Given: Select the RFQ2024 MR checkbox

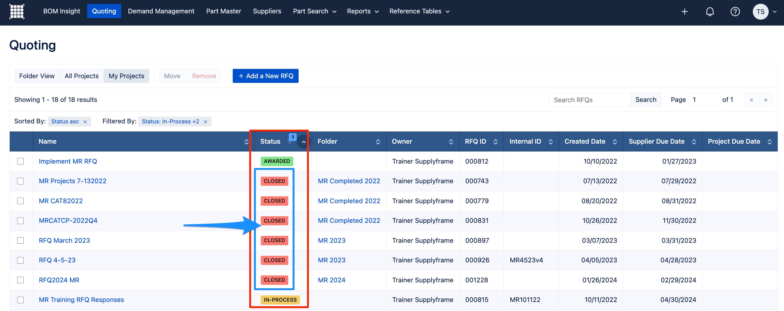Looking at the screenshot, I should pos(21,280).
